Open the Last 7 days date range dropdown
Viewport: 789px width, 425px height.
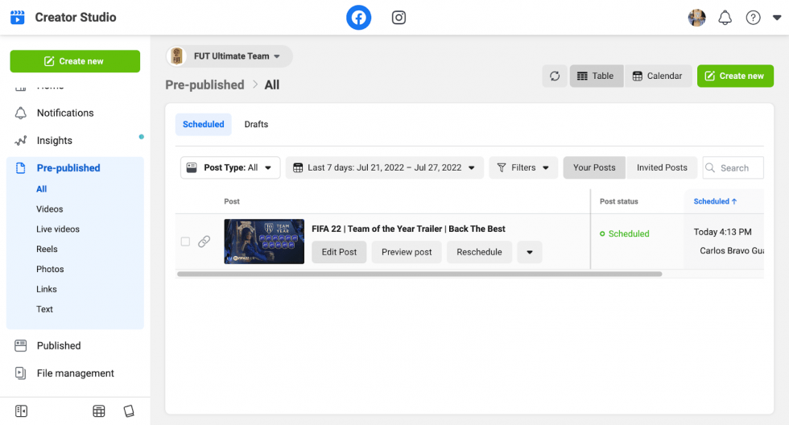tap(385, 167)
